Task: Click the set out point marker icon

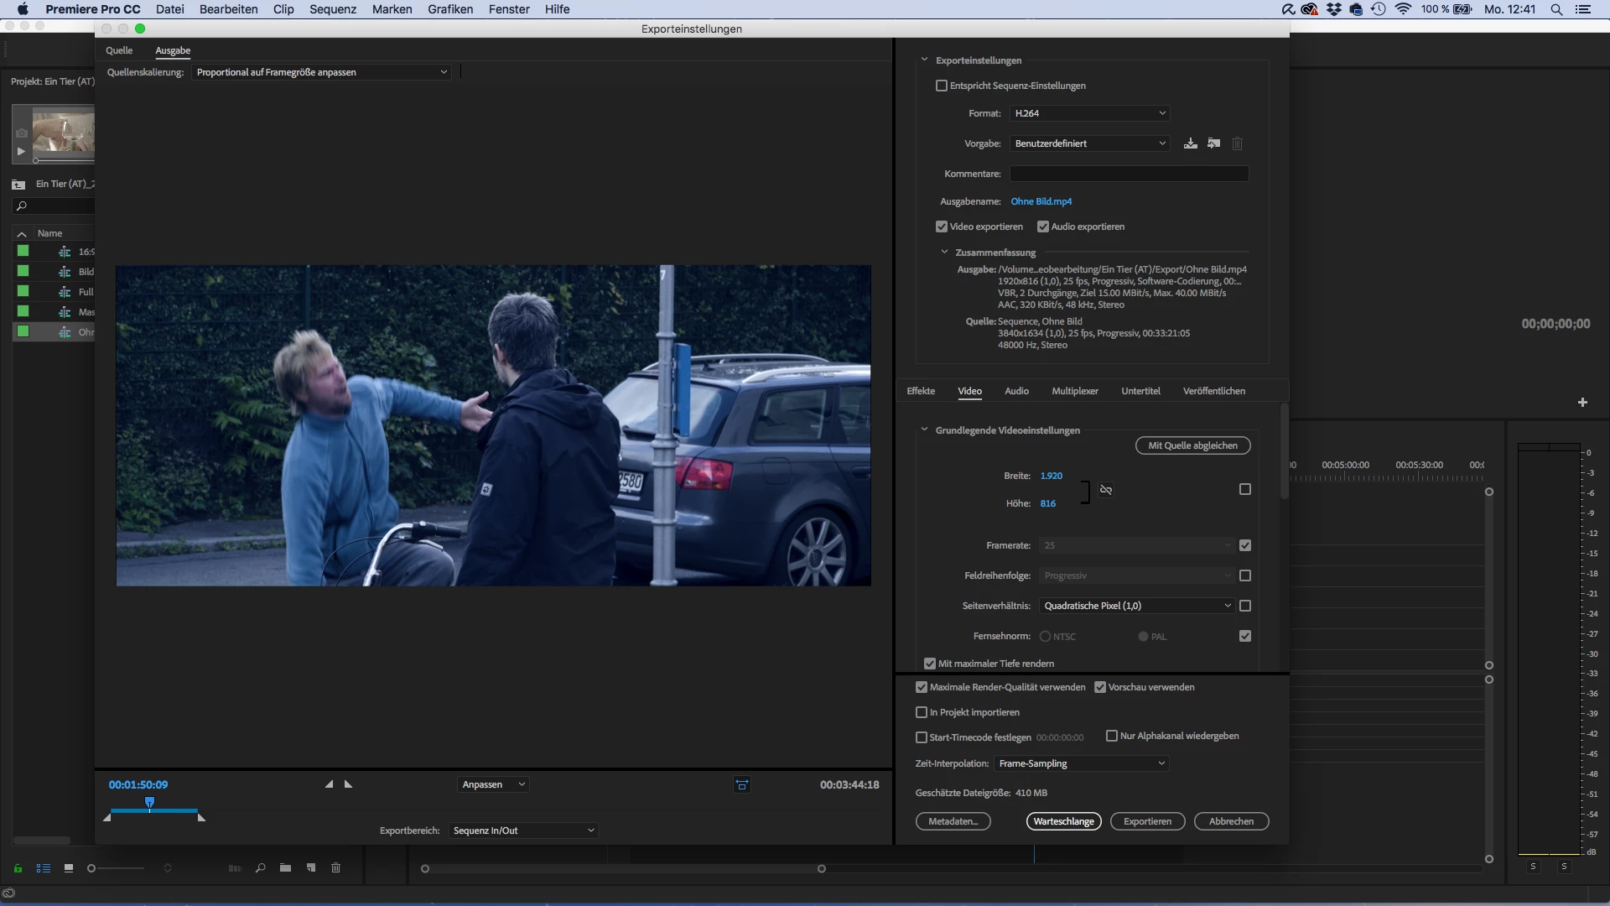Action: [349, 784]
